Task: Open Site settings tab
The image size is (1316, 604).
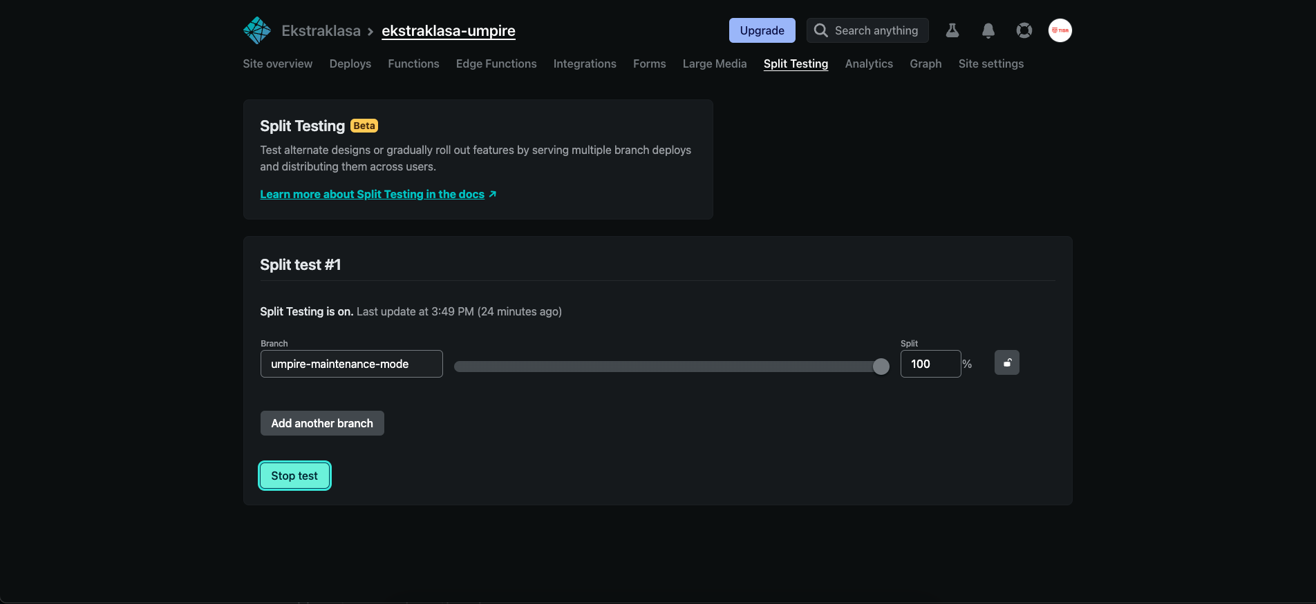Action: (991, 64)
